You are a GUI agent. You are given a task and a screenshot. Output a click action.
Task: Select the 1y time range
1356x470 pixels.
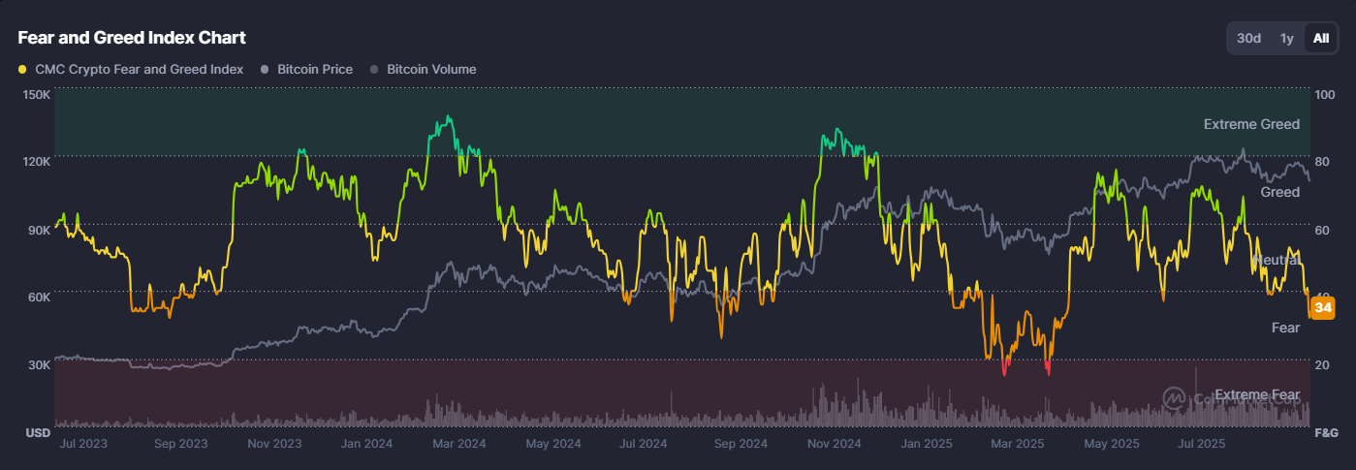pyautogui.click(x=1286, y=39)
